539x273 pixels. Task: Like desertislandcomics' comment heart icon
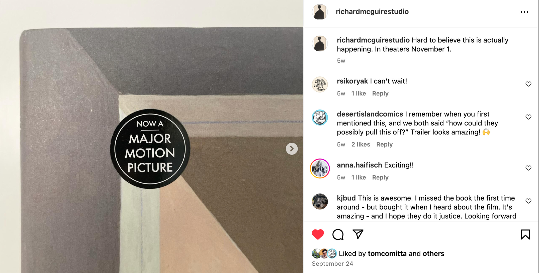click(x=528, y=117)
